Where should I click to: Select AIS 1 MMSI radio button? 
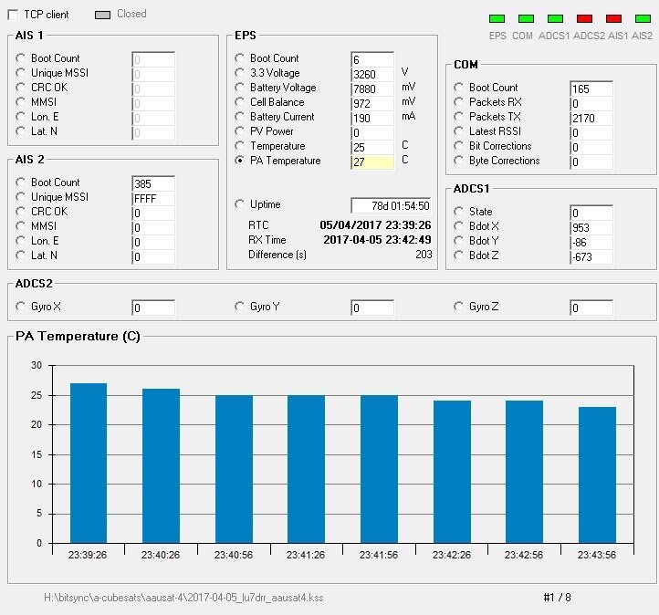point(20,102)
